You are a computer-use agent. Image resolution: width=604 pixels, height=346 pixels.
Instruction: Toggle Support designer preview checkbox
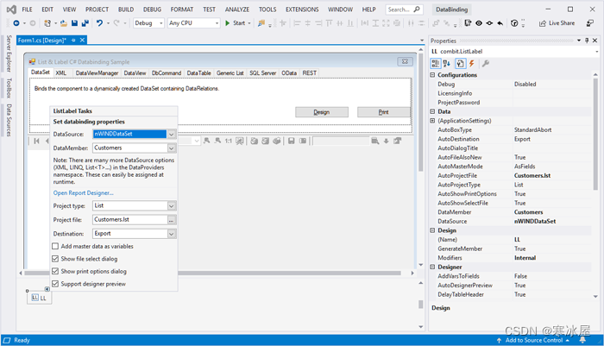click(x=55, y=284)
